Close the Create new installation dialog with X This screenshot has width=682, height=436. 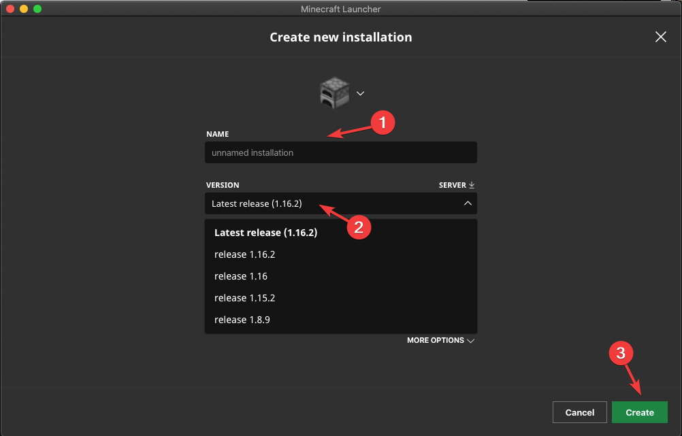pos(661,37)
